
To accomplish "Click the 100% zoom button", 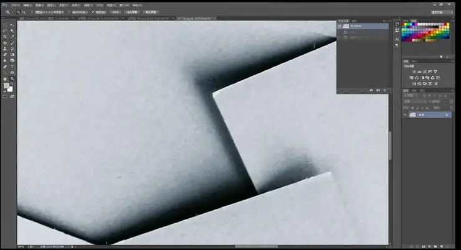I will [x=115, y=12].
